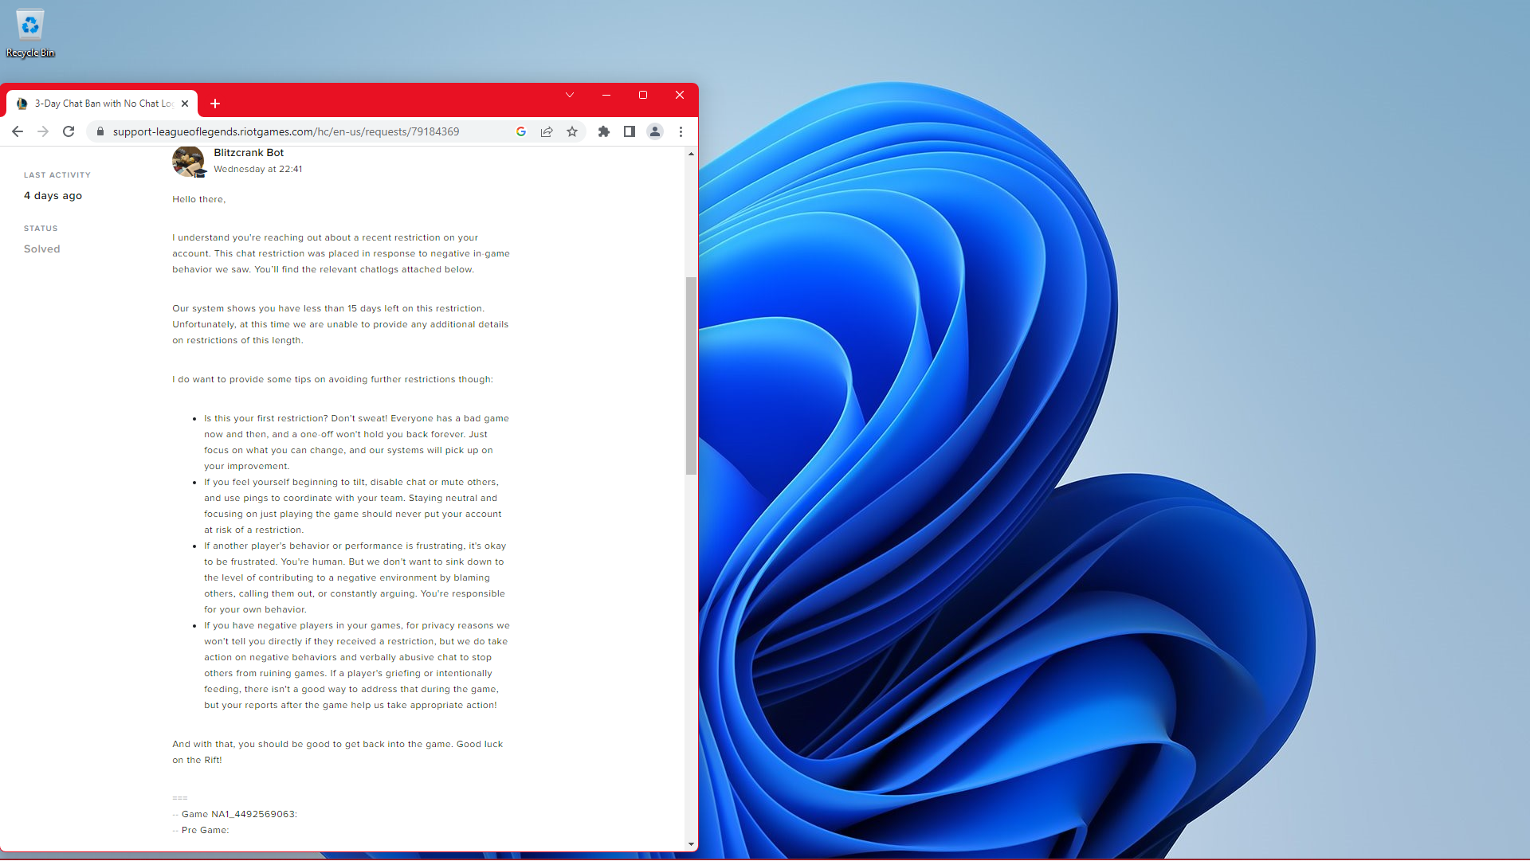Viewport: 1530px width, 861px height.
Task: Click the address bar URL field
Action: point(285,131)
